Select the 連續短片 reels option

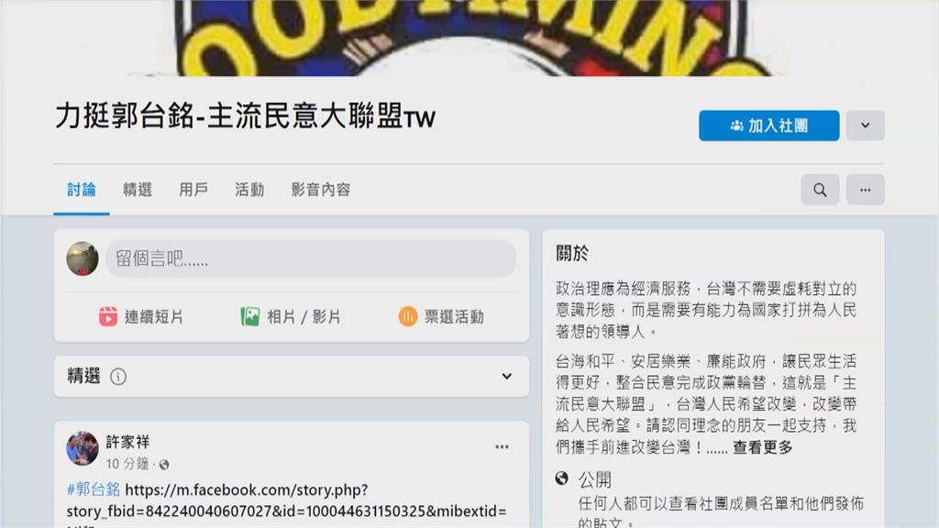(141, 316)
